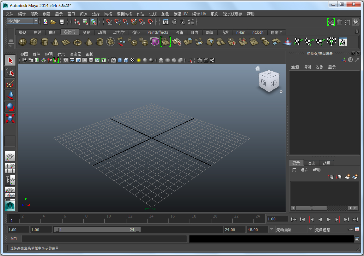Viewport: 364px width, 256px height.
Task: Select the Lasso selection tool
Action: pyautogui.click(x=10, y=73)
